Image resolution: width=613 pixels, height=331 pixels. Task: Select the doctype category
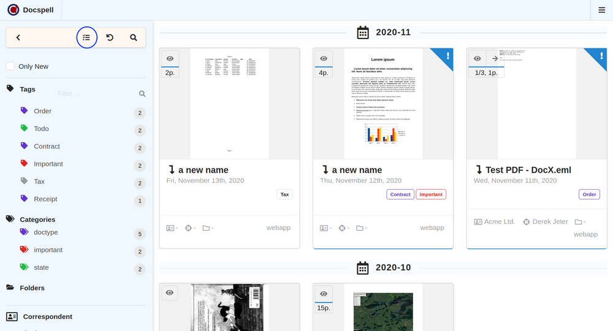[46, 232]
